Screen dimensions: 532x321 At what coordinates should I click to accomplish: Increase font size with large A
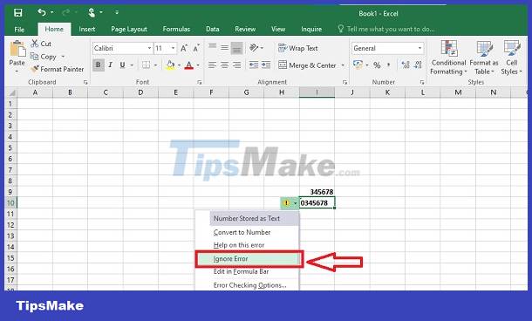(x=184, y=48)
